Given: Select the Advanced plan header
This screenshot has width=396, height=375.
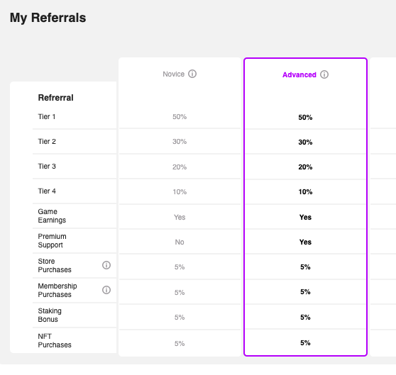Looking at the screenshot, I should coord(299,74).
